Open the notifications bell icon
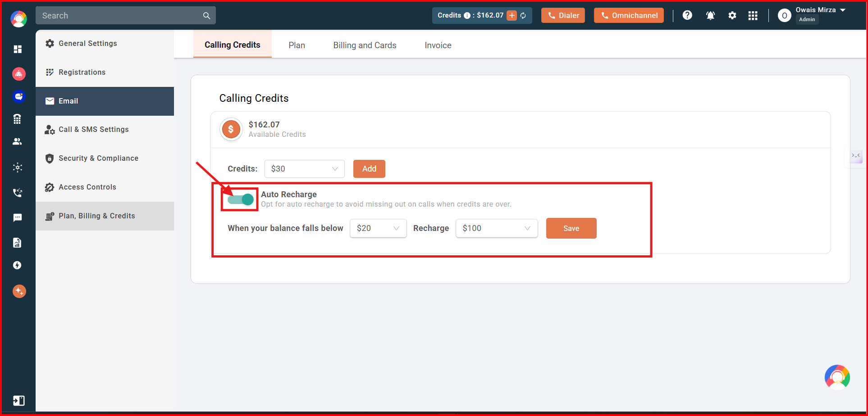 coord(710,15)
